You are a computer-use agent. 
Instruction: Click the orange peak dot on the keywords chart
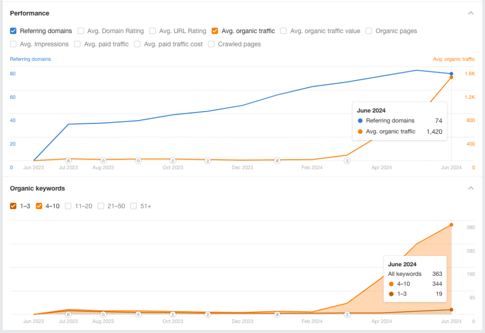[451, 225]
